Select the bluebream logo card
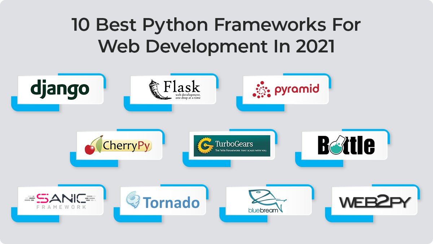 [269, 201]
